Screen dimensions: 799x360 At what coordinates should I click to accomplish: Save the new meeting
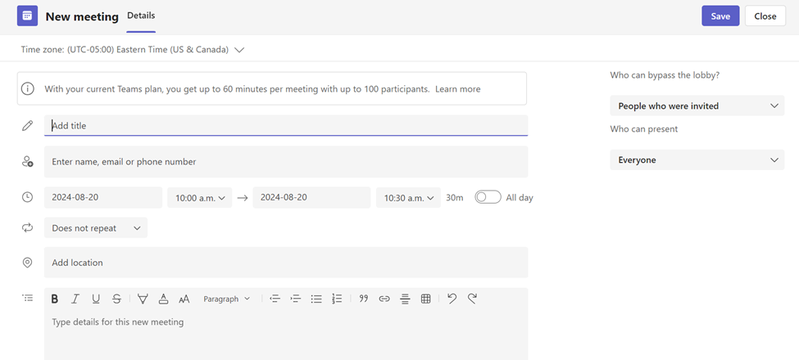pos(720,16)
